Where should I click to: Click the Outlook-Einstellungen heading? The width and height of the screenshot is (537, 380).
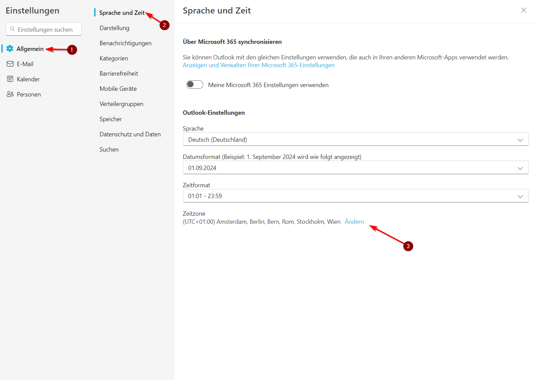(x=214, y=113)
